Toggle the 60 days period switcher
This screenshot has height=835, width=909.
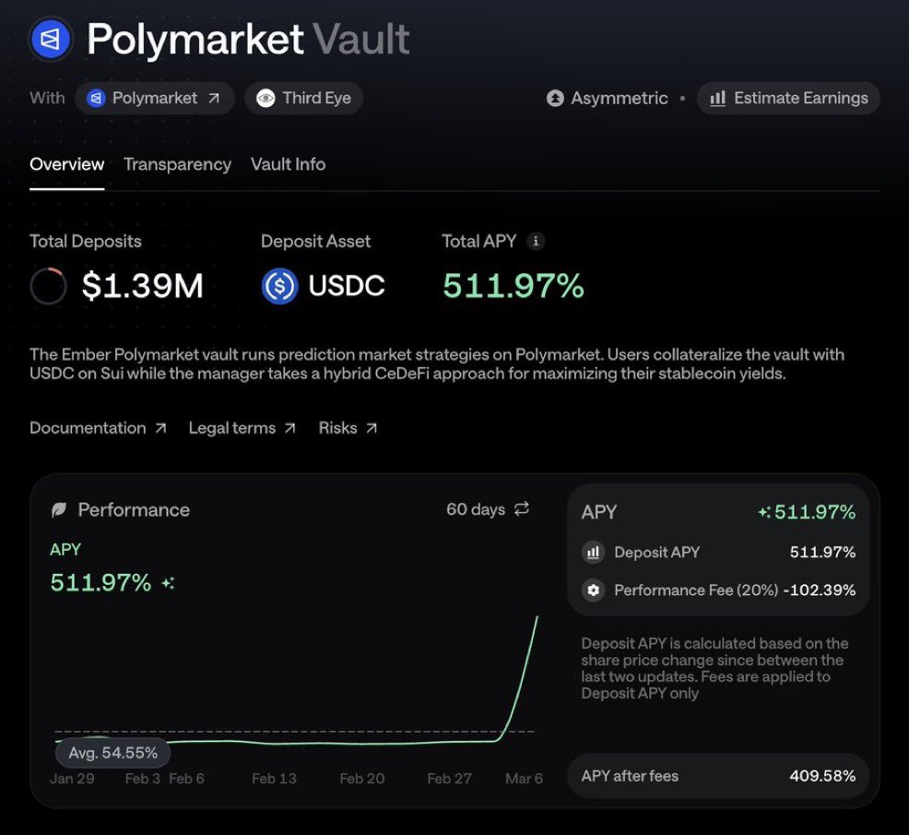coord(488,509)
